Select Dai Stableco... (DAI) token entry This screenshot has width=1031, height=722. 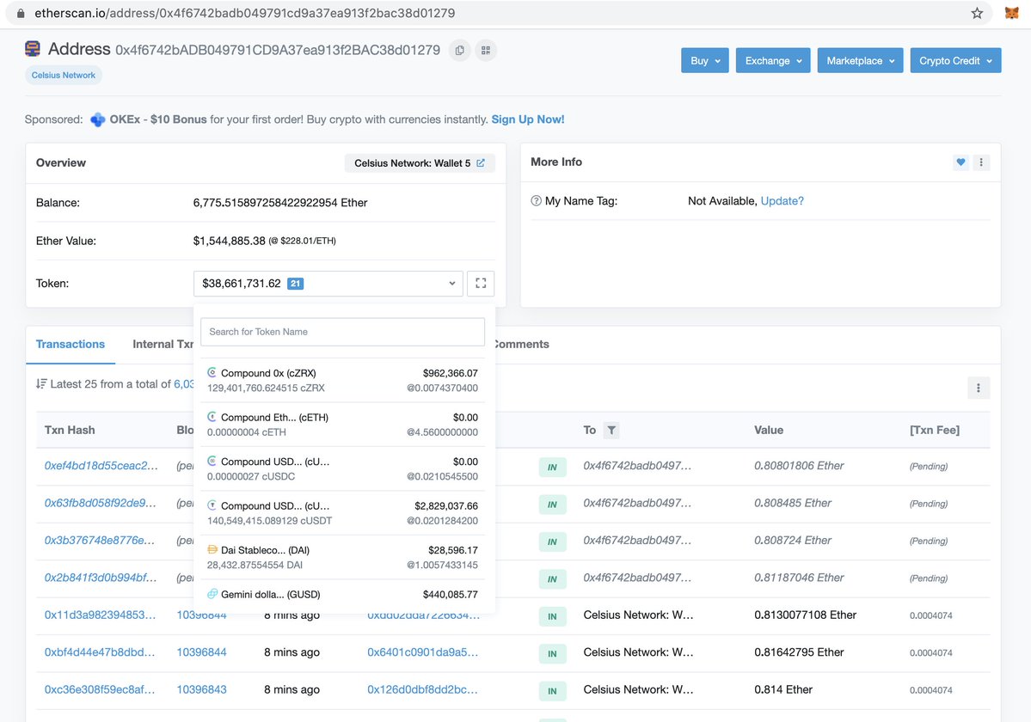(342, 557)
